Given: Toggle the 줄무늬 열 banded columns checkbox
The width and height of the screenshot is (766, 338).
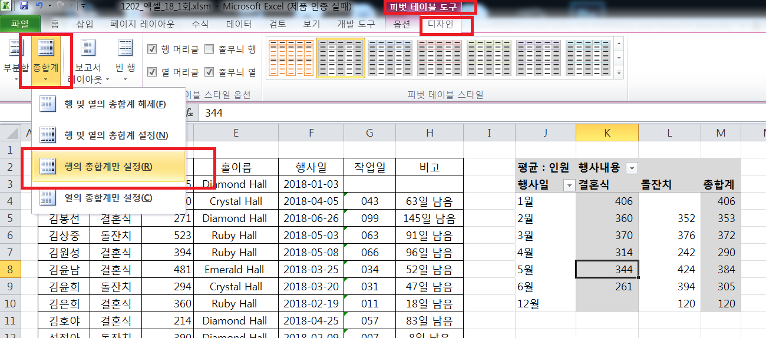Looking at the screenshot, I should [209, 72].
